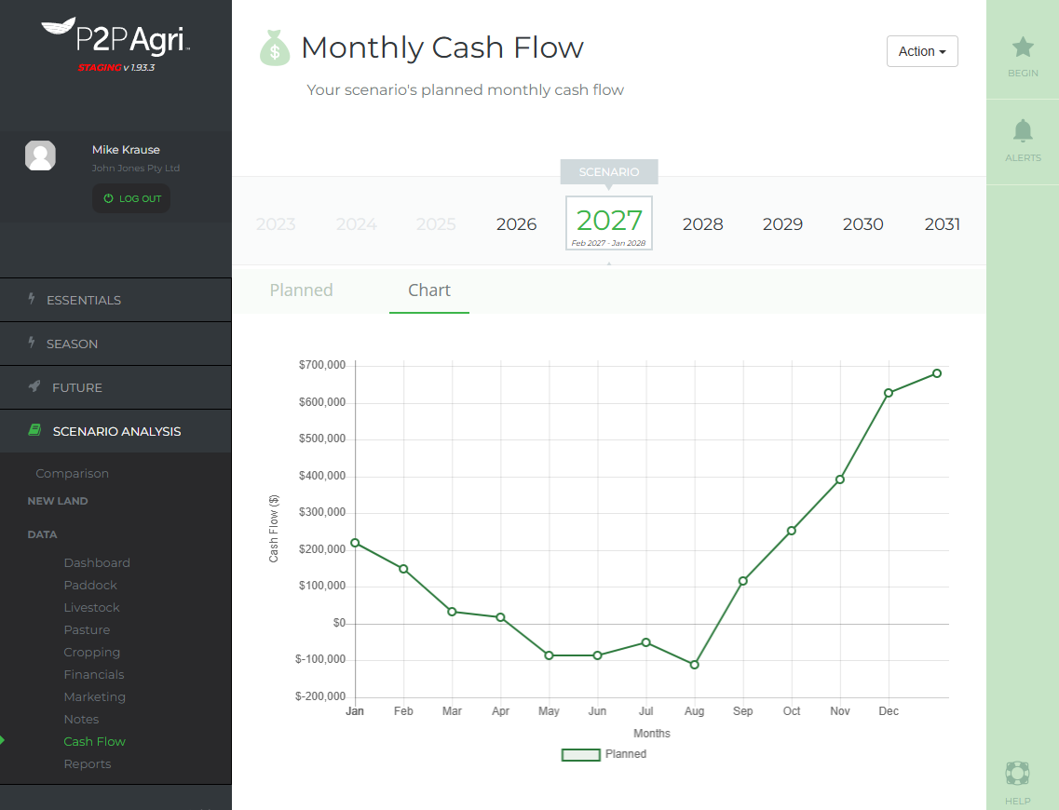Open the Help lifebuoy icon
The width and height of the screenshot is (1059, 810).
click(1017, 773)
